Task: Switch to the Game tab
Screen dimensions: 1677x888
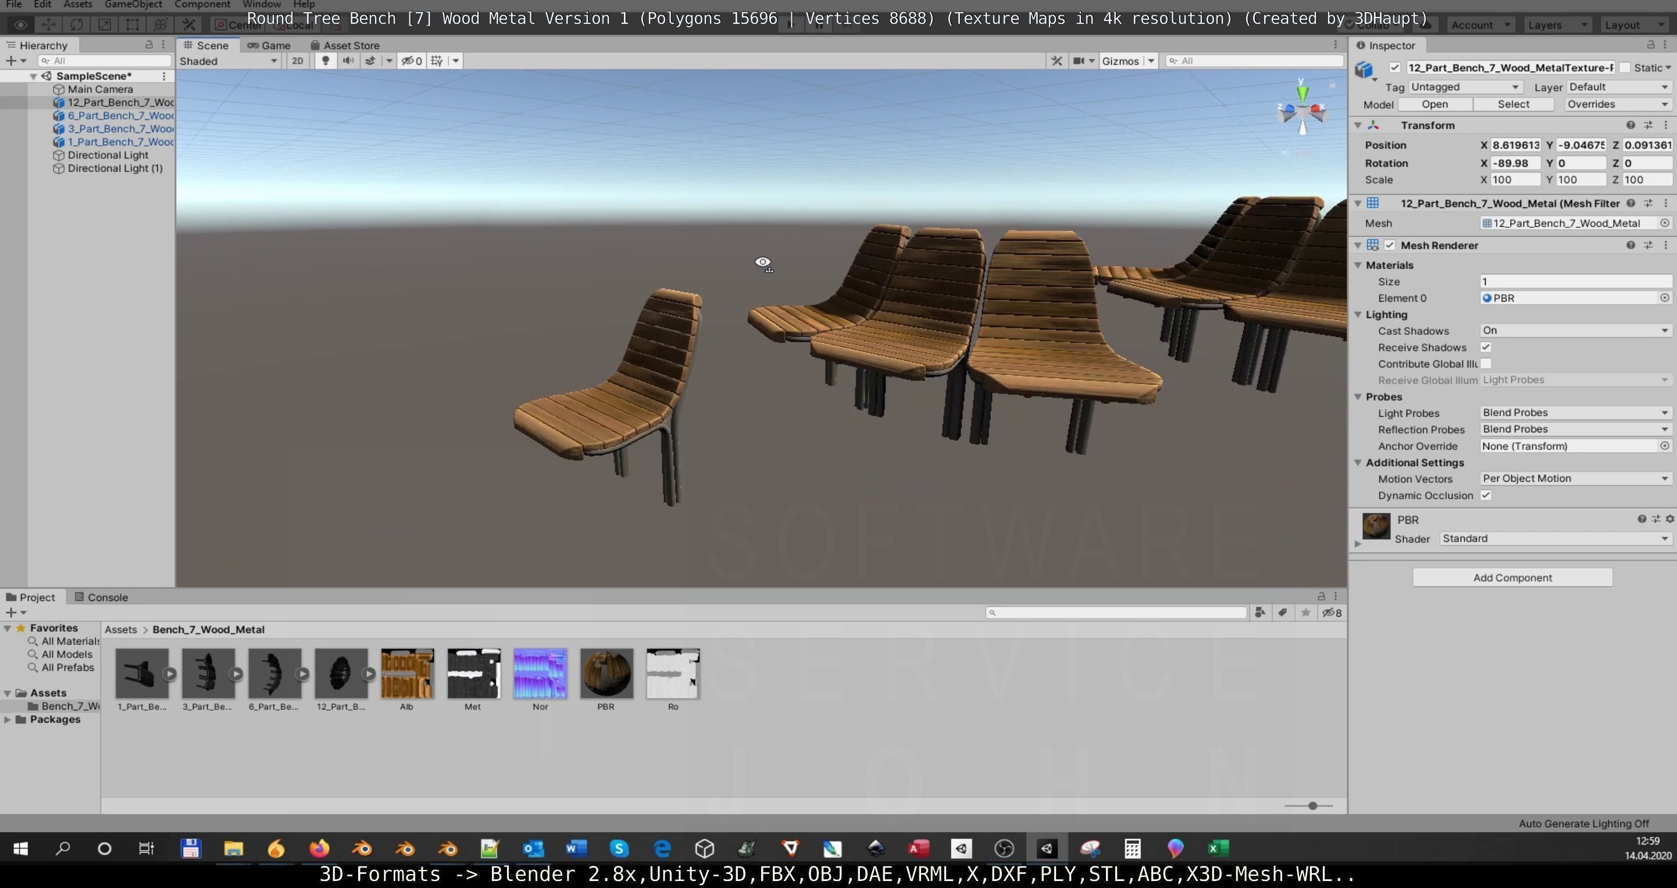Action: click(x=269, y=45)
